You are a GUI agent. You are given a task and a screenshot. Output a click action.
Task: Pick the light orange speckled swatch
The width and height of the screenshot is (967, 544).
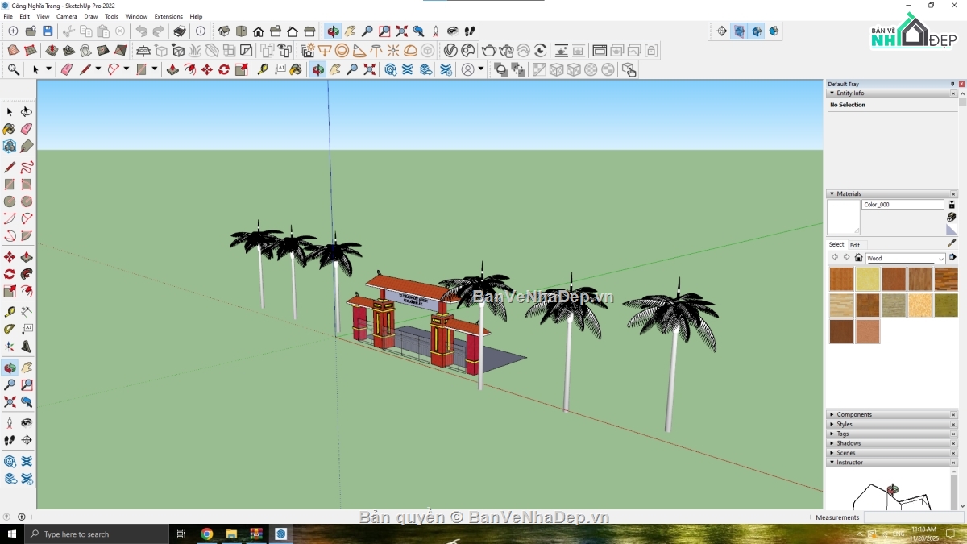(x=919, y=305)
